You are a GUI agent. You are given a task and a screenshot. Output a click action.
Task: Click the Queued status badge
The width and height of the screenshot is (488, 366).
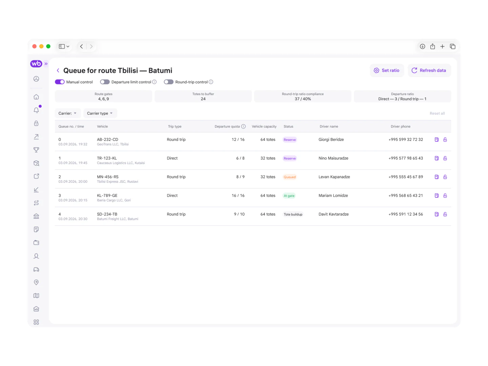click(x=290, y=177)
